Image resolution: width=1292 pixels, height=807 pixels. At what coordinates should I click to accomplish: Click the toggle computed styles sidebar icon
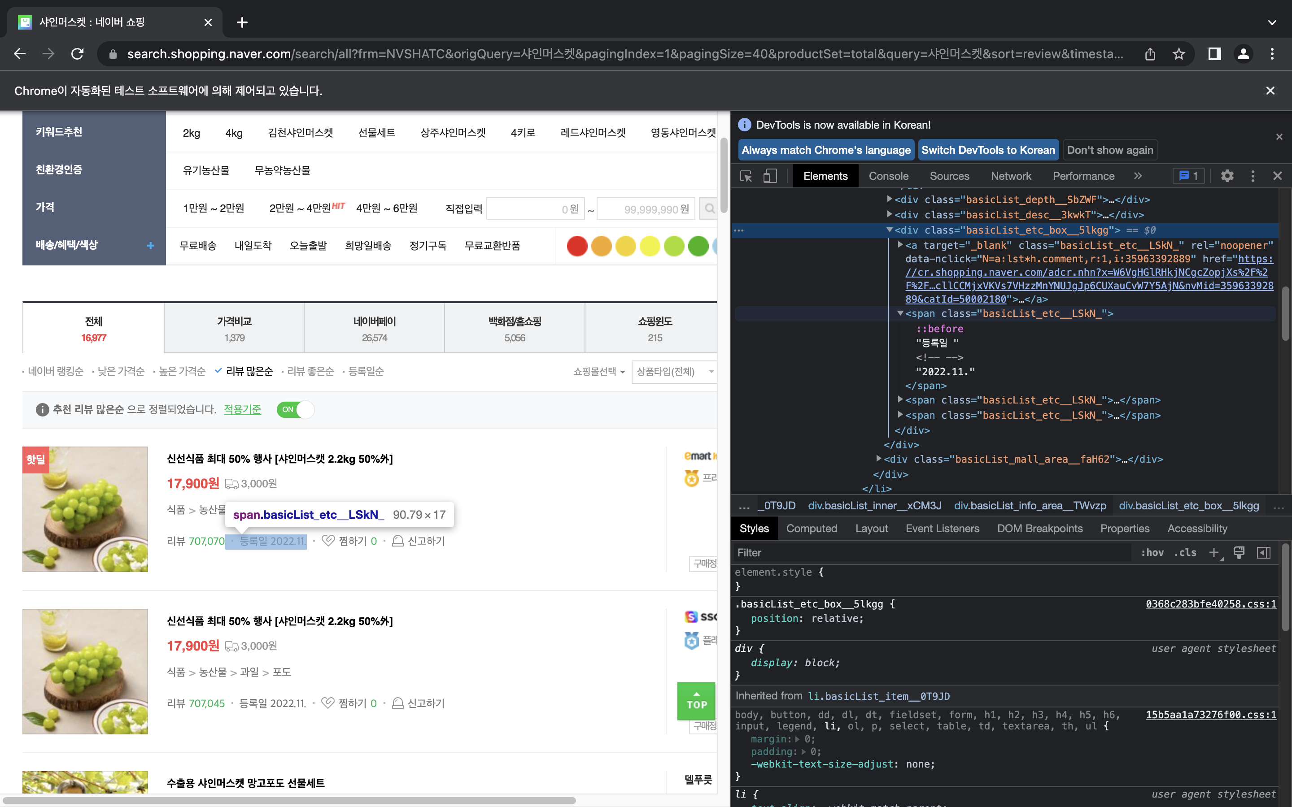point(1264,552)
